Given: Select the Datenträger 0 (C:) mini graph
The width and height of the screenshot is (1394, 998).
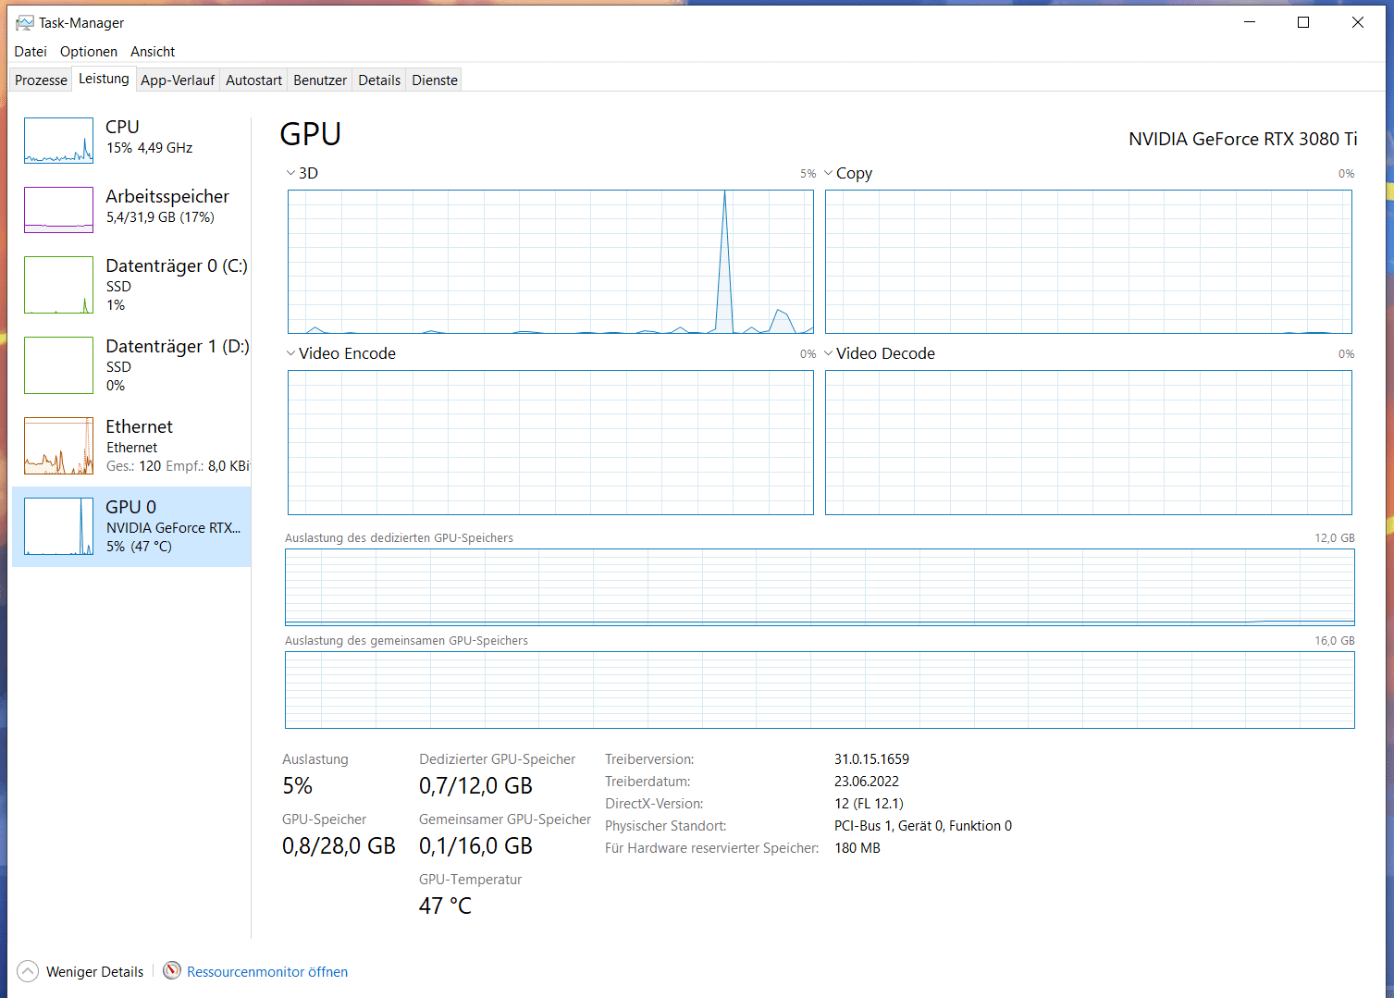Looking at the screenshot, I should click(58, 285).
